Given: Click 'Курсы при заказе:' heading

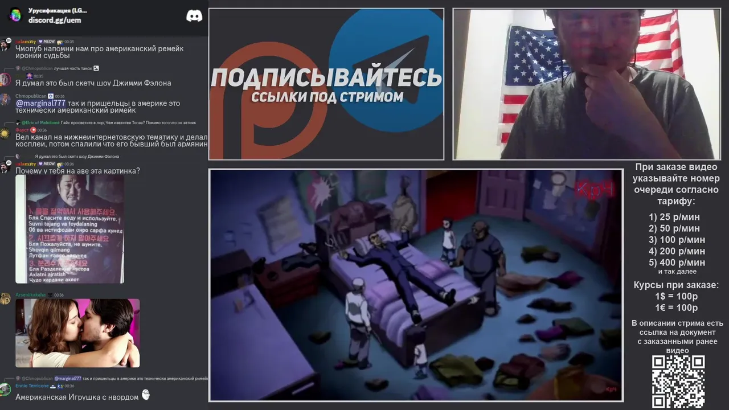Looking at the screenshot, I should [676, 285].
